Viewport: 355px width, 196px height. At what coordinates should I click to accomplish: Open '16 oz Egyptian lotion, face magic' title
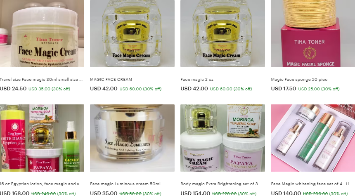click(41, 184)
